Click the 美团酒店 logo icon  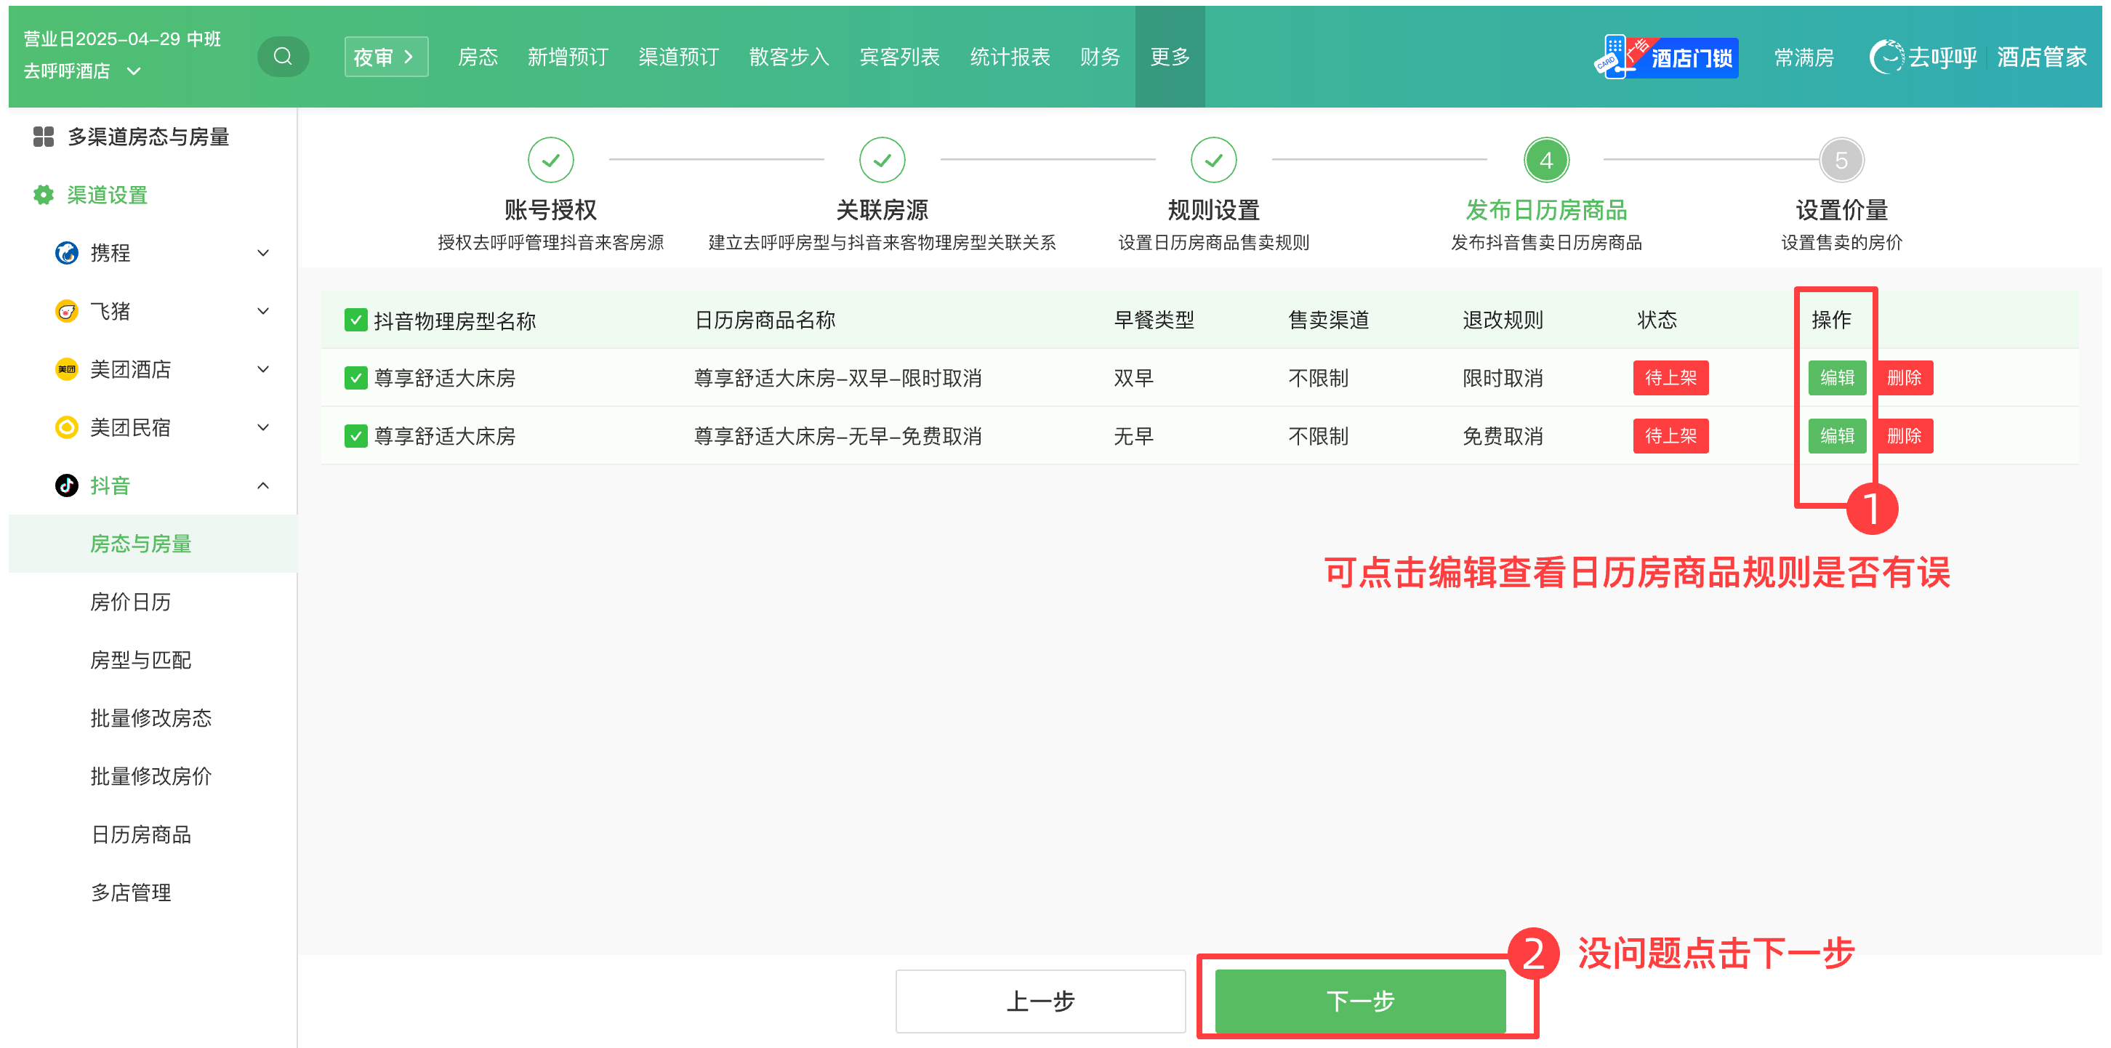[66, 369]
